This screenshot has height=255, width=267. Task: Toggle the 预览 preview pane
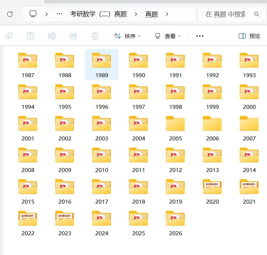pos(249,36)
